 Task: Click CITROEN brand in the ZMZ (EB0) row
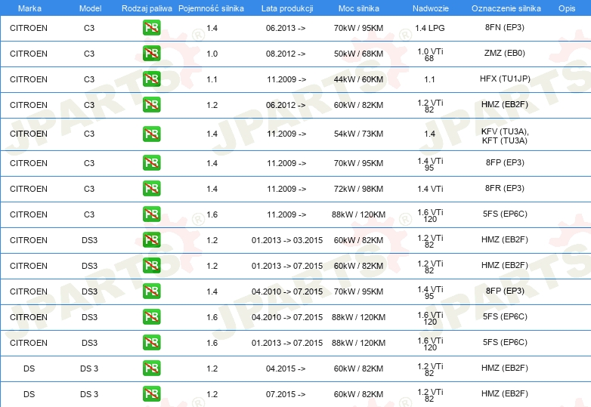(29, 54)
